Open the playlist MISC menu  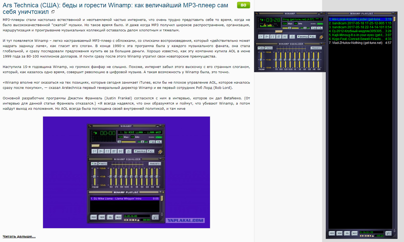[x=355, y=233]
